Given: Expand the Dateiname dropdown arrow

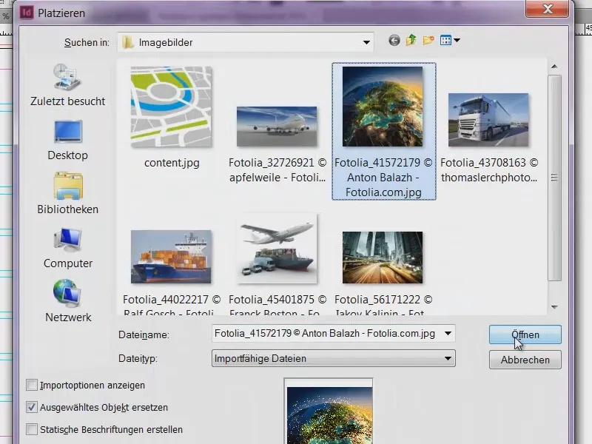Looking at the screenshot, I should pos(448,334).
